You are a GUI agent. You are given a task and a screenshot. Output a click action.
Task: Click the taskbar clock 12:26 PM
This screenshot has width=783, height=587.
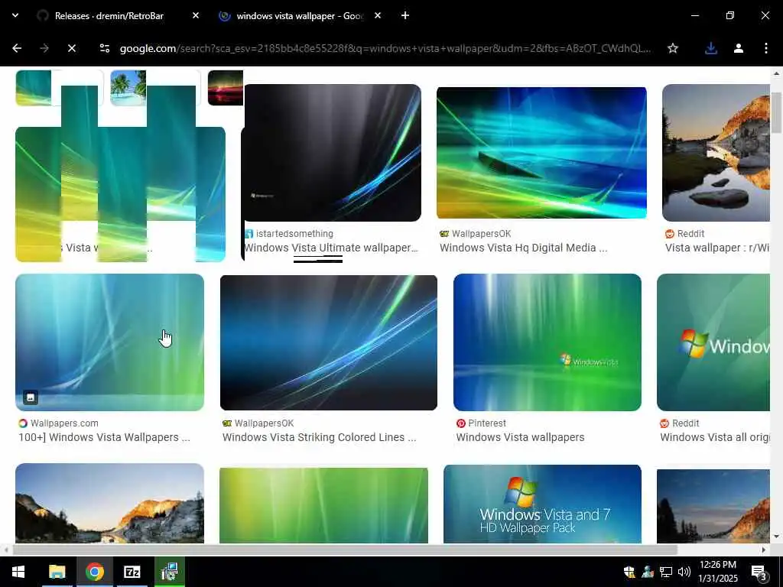(718, 572)
